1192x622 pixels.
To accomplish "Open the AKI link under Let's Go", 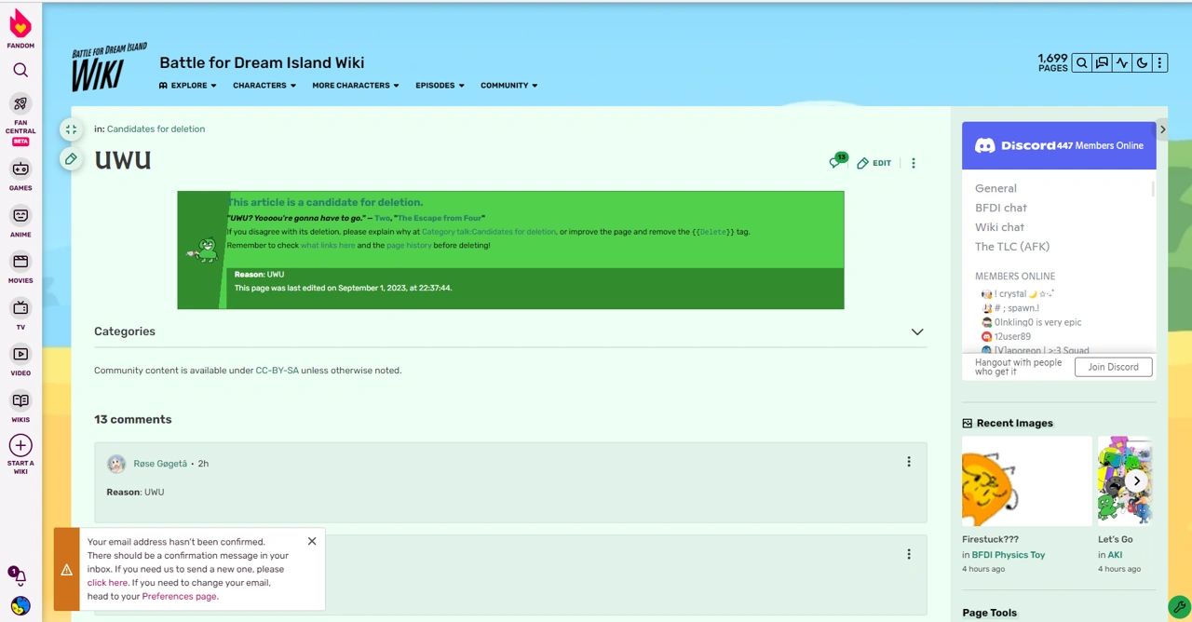I will coord(1115,555).
